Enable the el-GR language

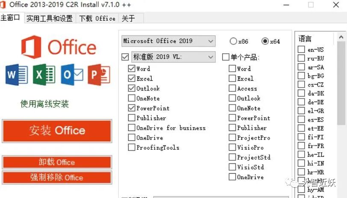(x=301, y=111)
